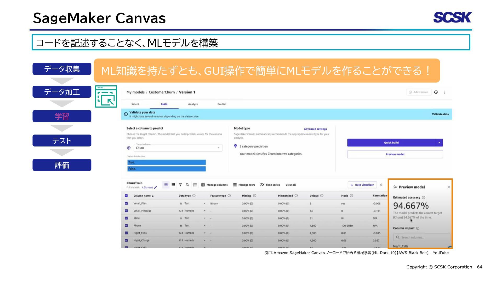502x282 pixels.
Task: Open Manage columns menu
Action: point(214,185)
